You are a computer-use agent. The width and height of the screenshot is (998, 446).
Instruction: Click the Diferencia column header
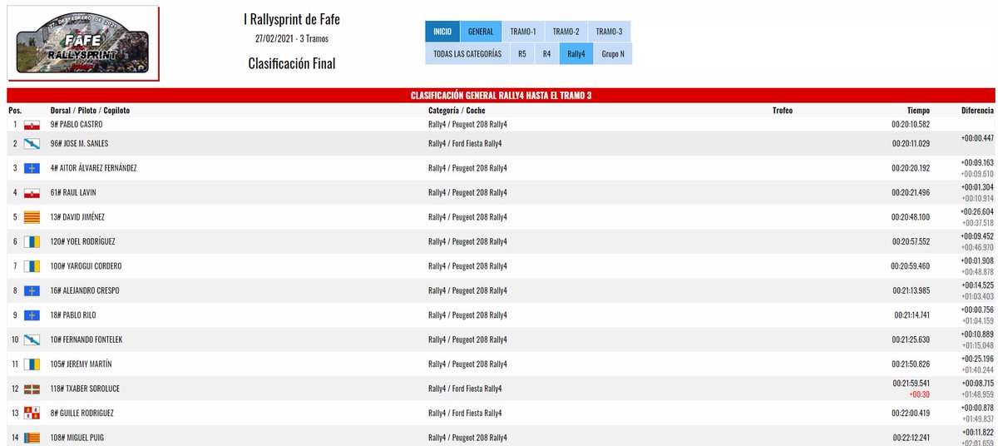pos(977,111)
